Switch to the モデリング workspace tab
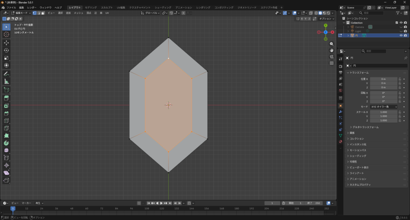 click(x=91, y=8)
